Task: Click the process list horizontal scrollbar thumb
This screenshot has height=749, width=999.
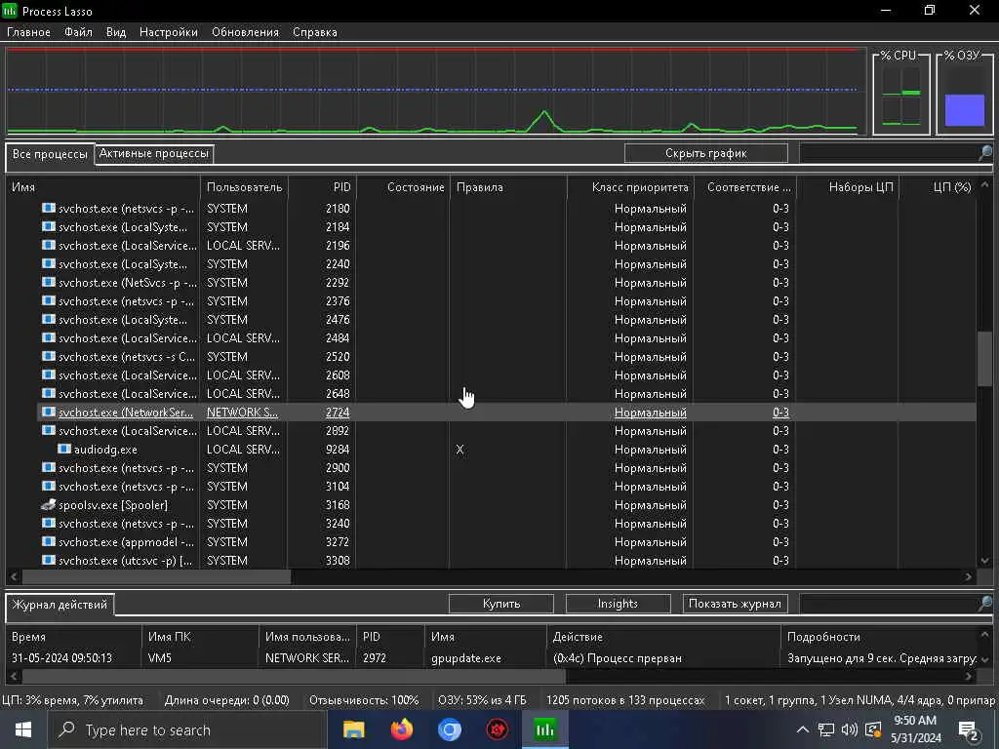Action: tap(156, 576)
